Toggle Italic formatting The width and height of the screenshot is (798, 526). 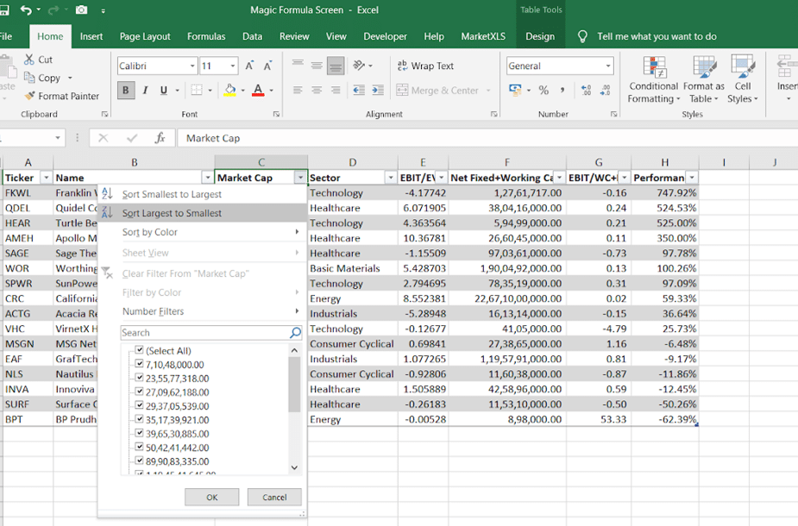[x=145, y=90]
